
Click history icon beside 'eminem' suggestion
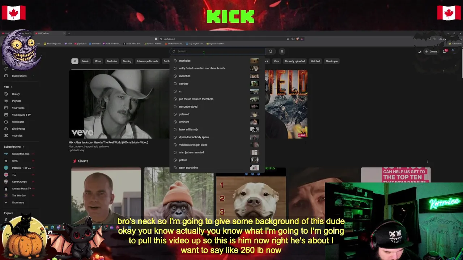point(175,122)
